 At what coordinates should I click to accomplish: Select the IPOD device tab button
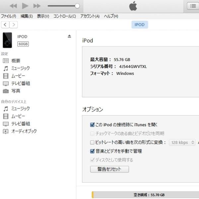tap(140, 25)
